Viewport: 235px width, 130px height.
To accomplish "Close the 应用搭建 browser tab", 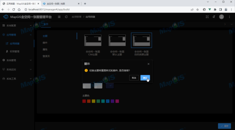I will (38, 4).
